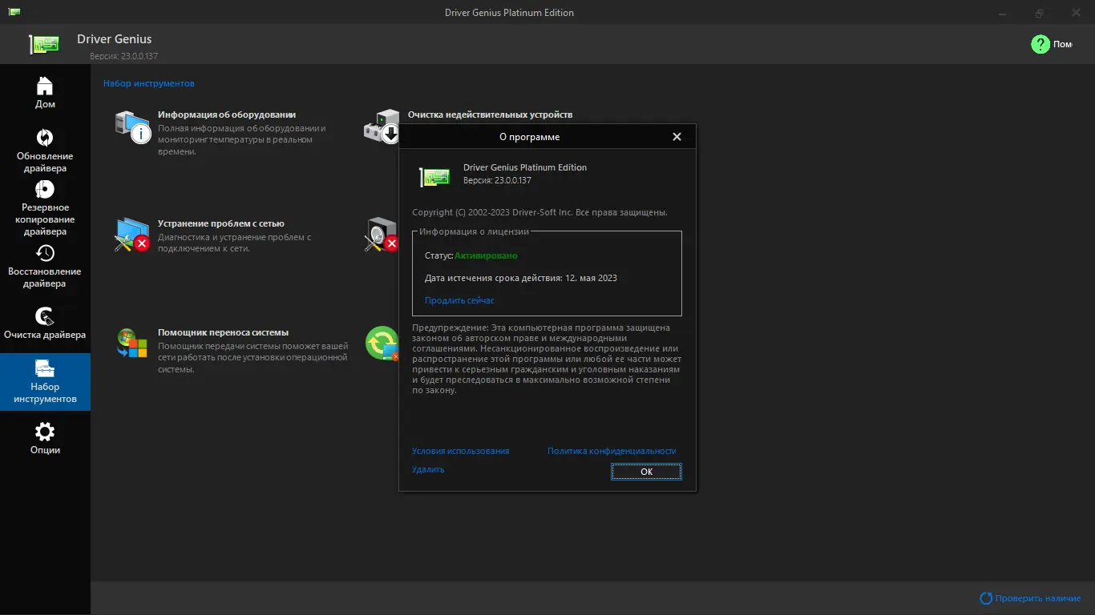1095x615 pixels.
Task: Click the green help question mark icon
Action: click(1040, 44)
